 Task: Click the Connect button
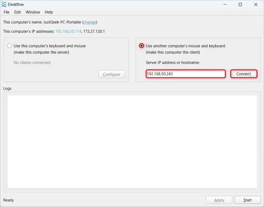(x=244, y=74)
